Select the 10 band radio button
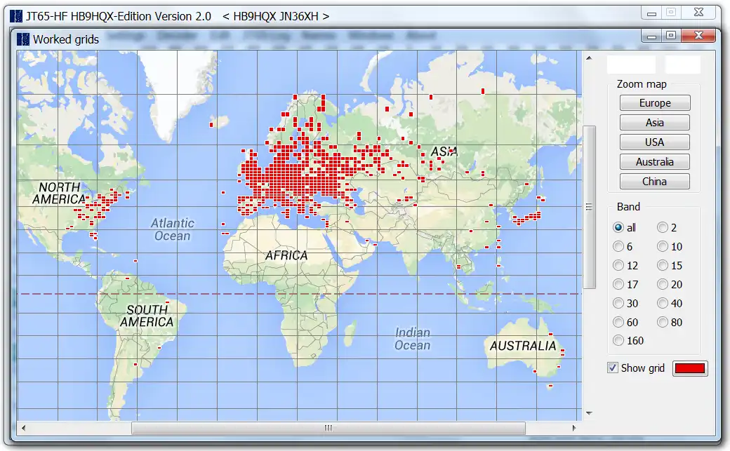Viewport: 730px width, 451px height. pos(663,246)
